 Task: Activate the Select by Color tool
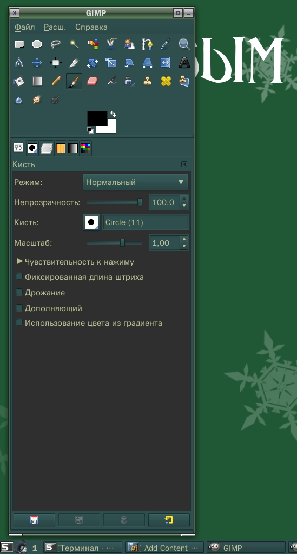point(93,44)
